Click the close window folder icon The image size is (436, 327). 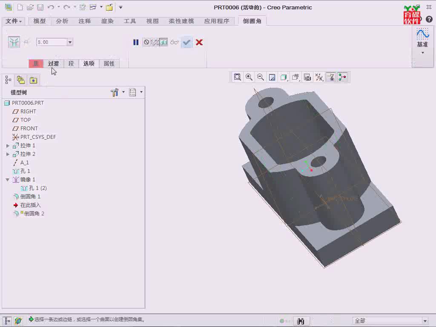(x=109, y=7)
